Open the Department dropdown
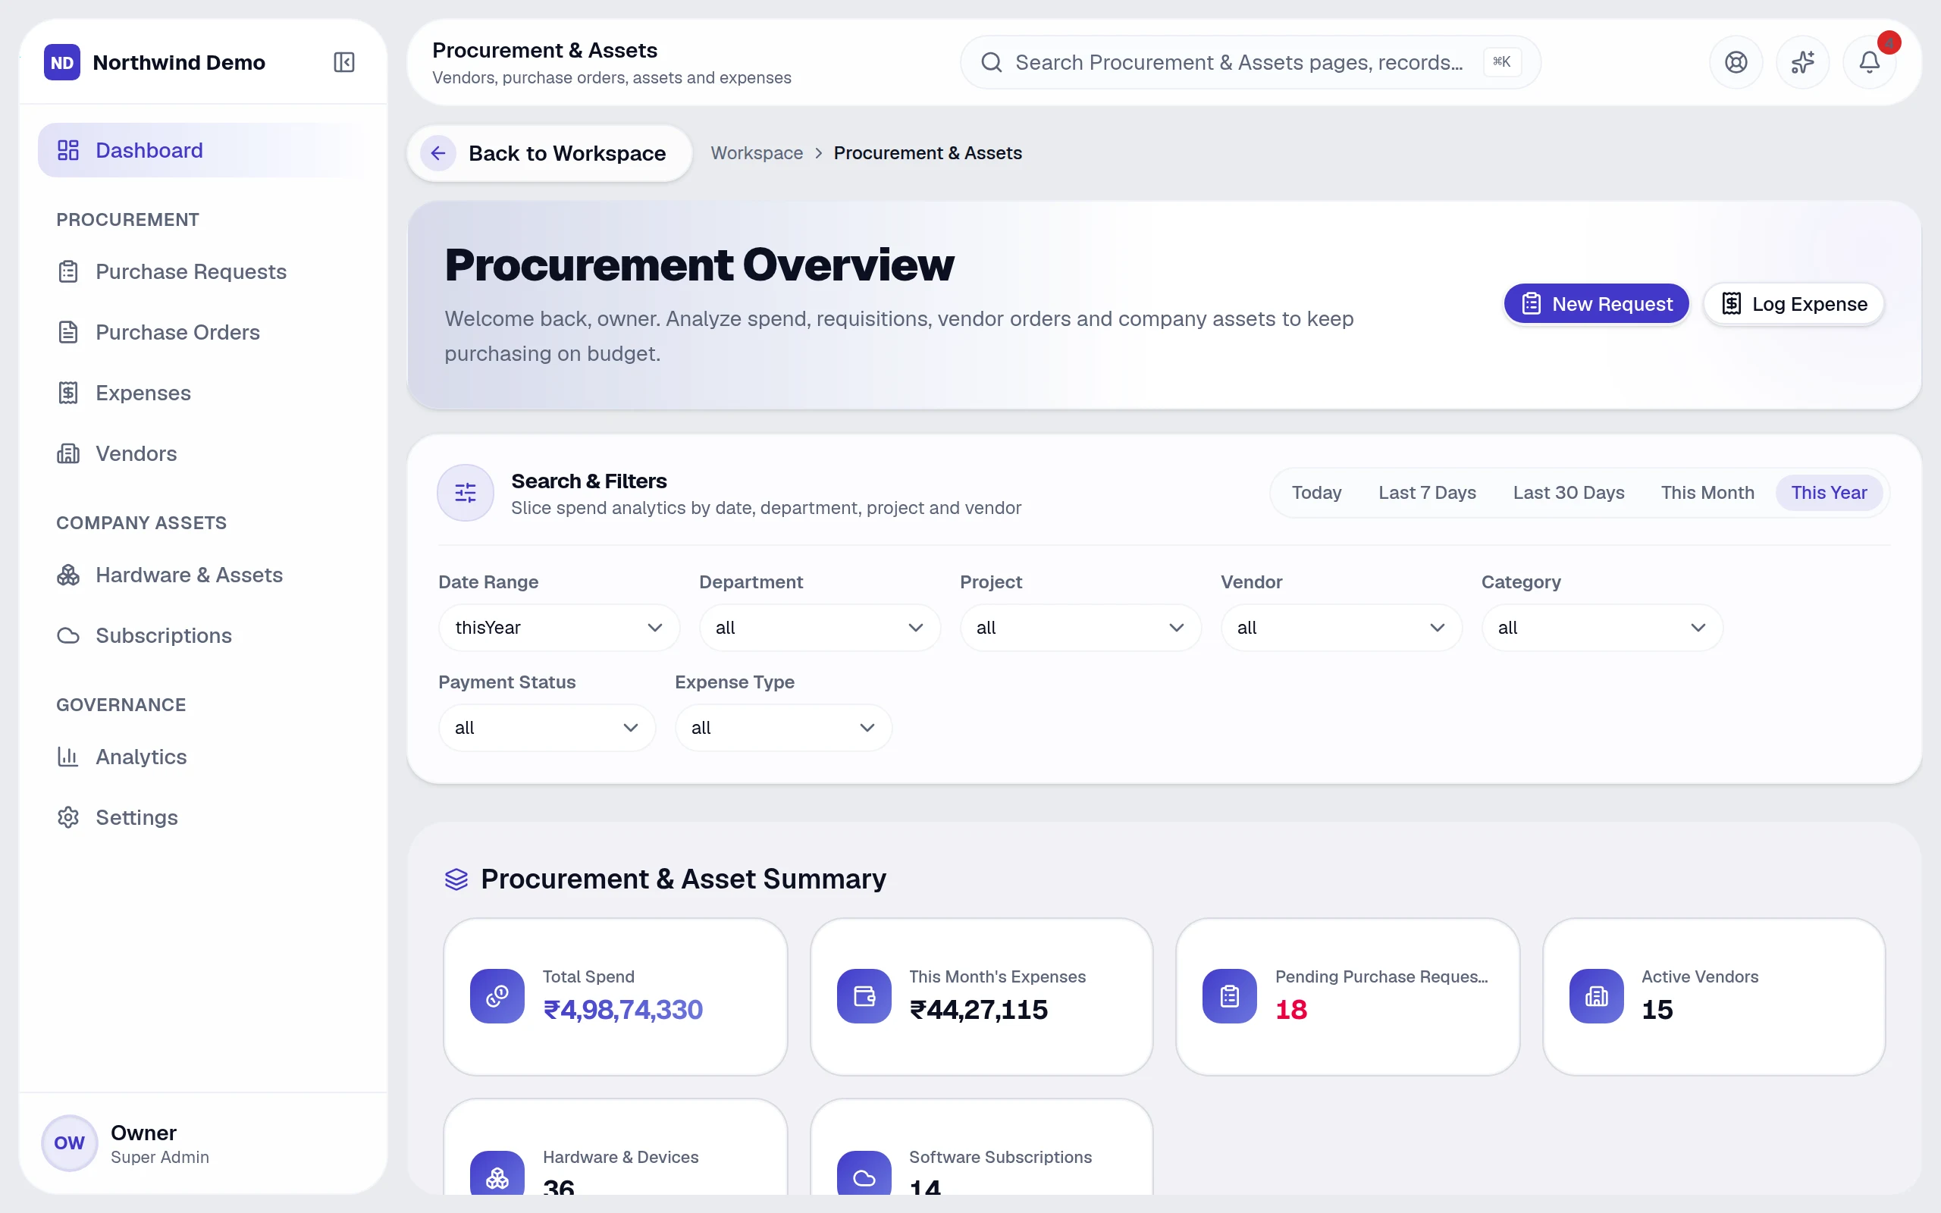1941x1213 pixels. pos(820,628)
